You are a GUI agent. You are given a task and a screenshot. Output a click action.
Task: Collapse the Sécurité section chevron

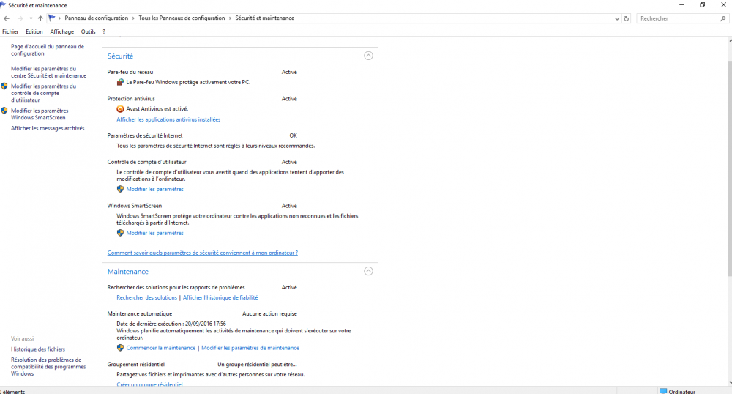point(368,56)
